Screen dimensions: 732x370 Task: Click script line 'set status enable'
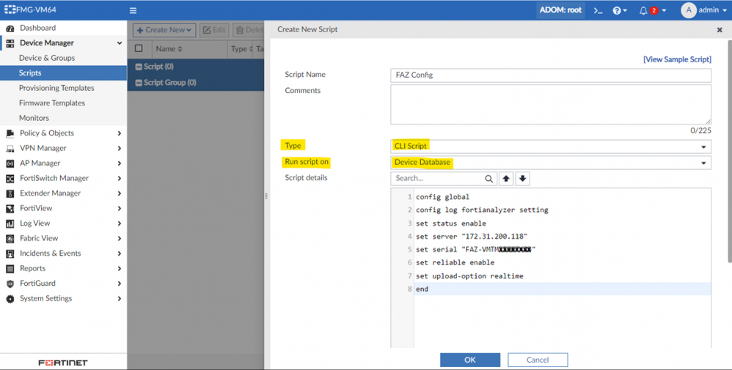coord(451,223)
